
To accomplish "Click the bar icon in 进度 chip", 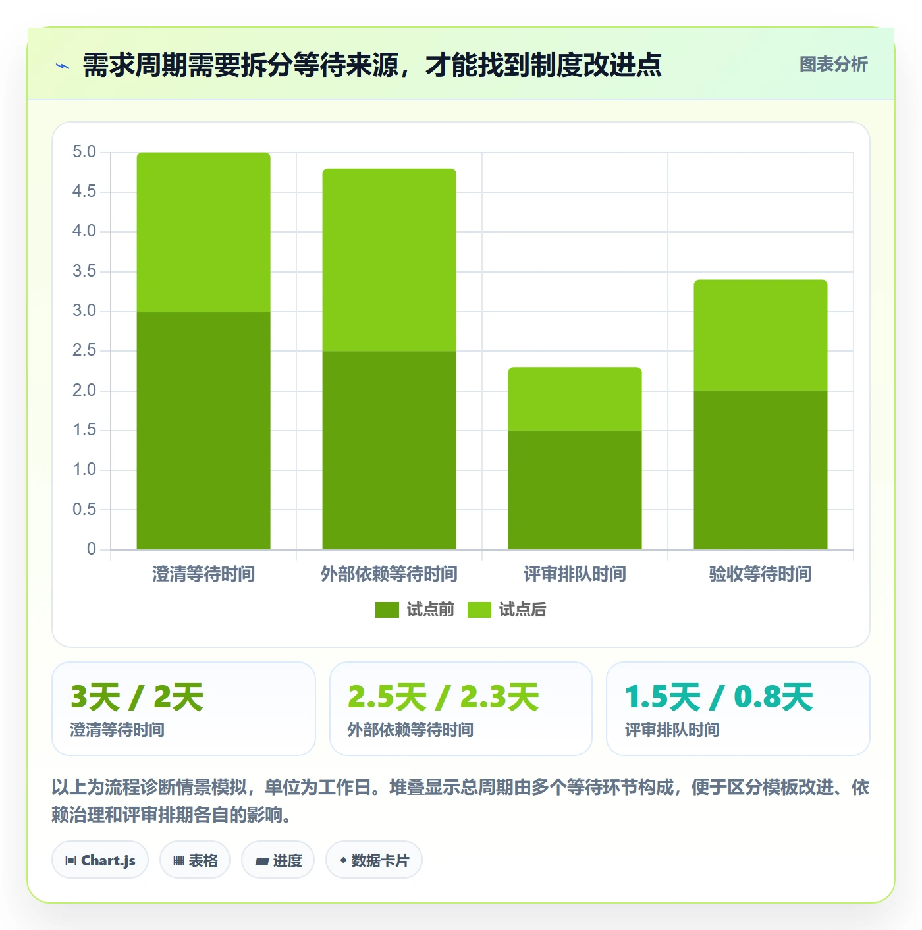I will coord(261,862).
